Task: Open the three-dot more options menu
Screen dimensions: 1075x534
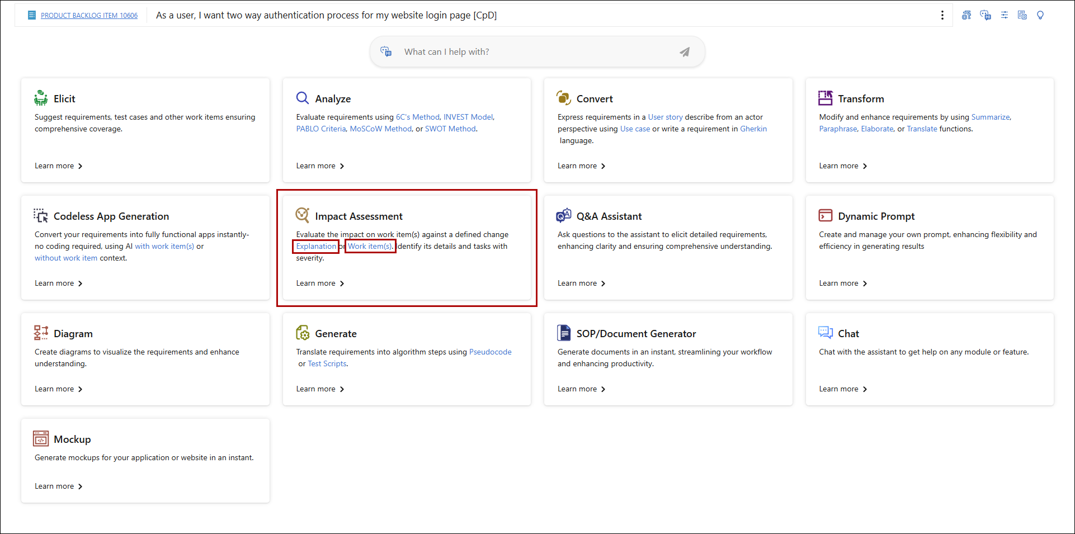Action: (942, 15)
